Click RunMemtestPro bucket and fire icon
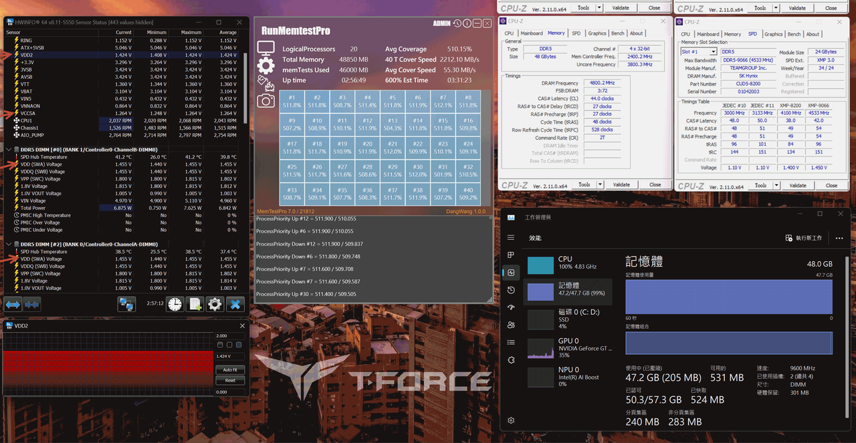Screen dimensions: 856x443 click(266, 83)
